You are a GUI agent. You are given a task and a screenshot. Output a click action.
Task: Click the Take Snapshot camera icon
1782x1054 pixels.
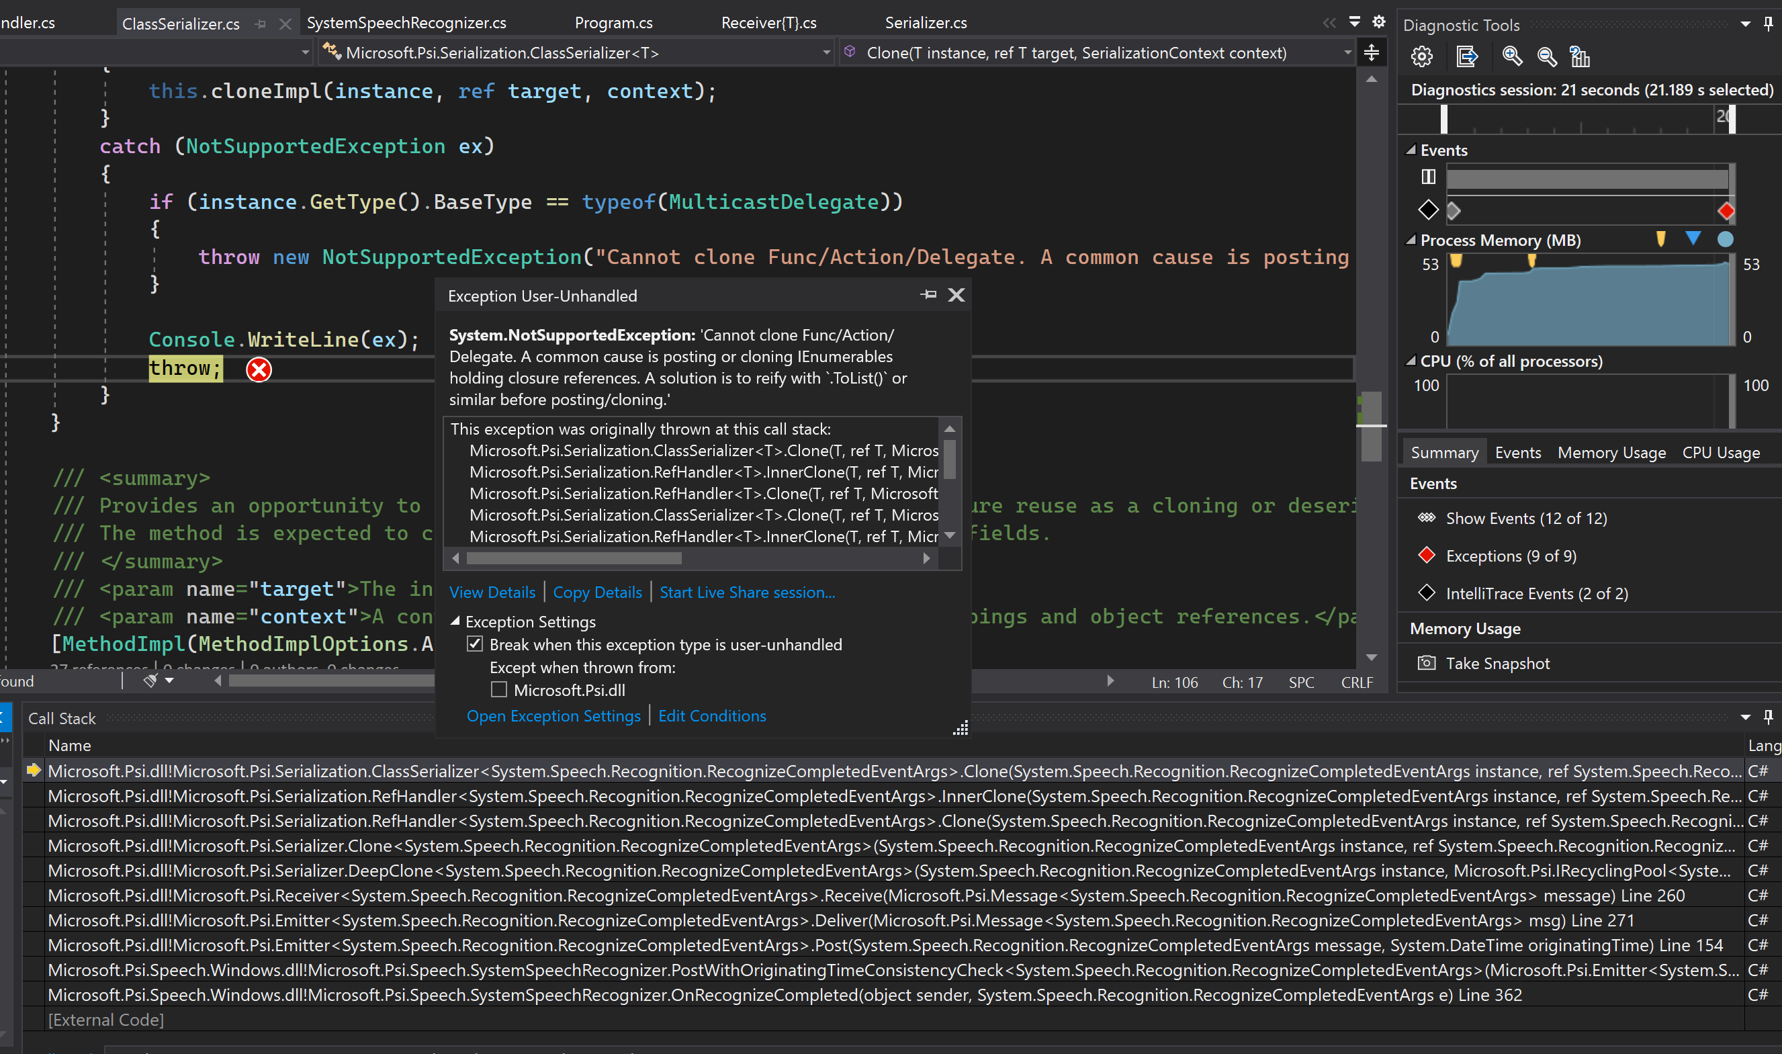coord(1426,662)
